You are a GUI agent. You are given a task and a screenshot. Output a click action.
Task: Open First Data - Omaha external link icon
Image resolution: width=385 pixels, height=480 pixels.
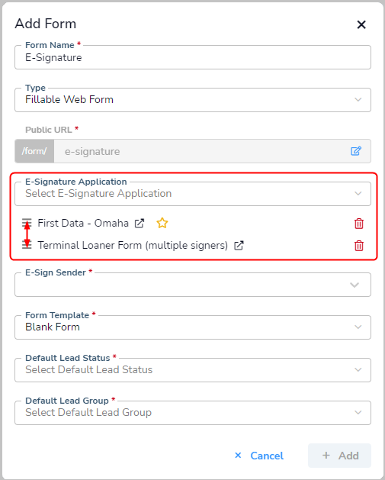(140, 224)
